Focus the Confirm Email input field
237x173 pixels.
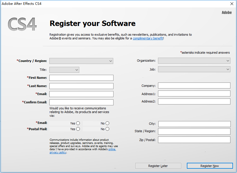tap(81, 102)
